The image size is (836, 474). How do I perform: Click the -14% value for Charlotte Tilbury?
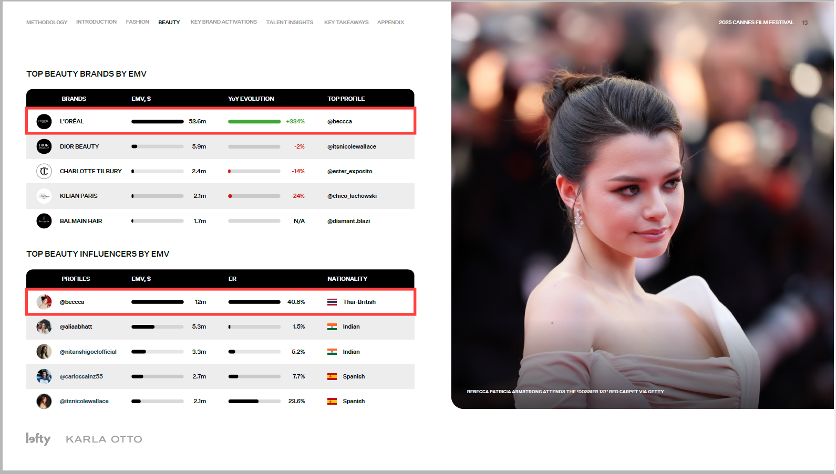(298, 171)
